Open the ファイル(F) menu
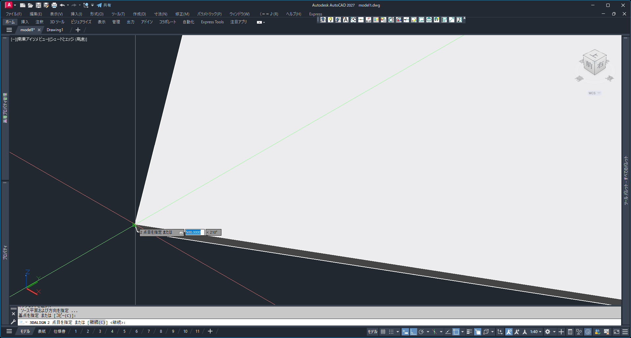Screen dimensions: 631x338 point(13,14)
